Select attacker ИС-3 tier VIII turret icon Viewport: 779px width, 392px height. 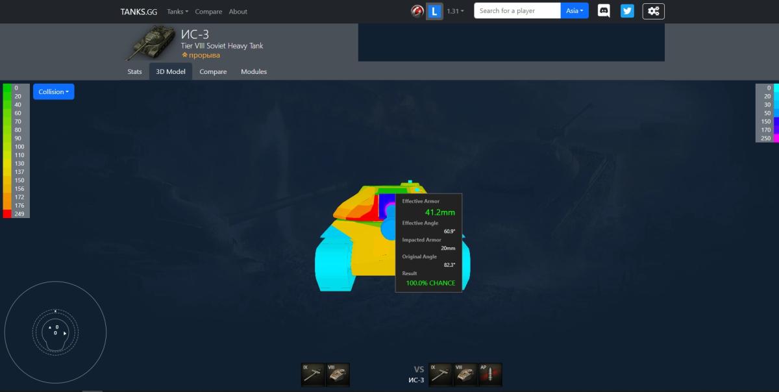coord(465,374)
